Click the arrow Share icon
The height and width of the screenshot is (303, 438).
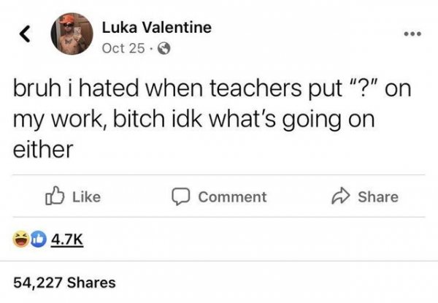[x=340, y=196]
